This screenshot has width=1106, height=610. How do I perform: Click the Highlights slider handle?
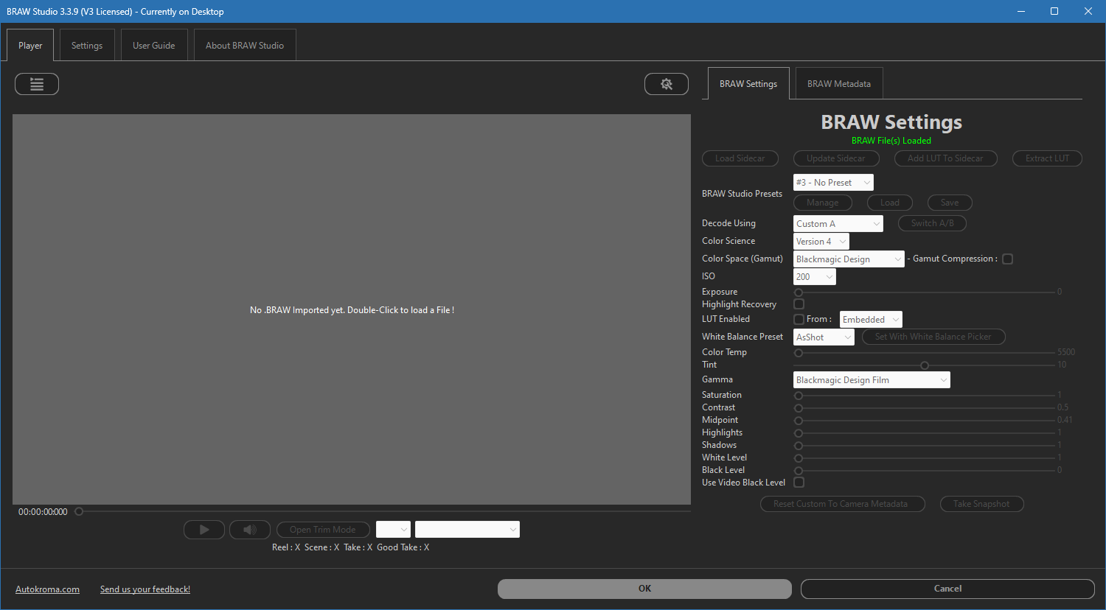tap(799, 433)
